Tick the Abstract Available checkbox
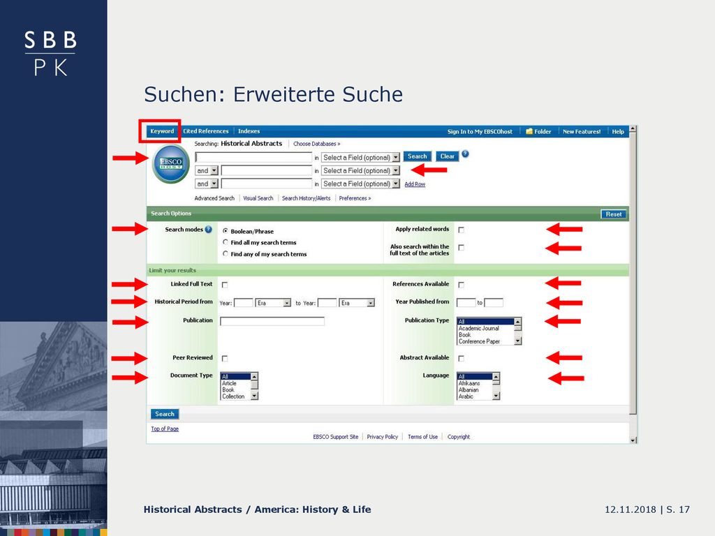 461,358
